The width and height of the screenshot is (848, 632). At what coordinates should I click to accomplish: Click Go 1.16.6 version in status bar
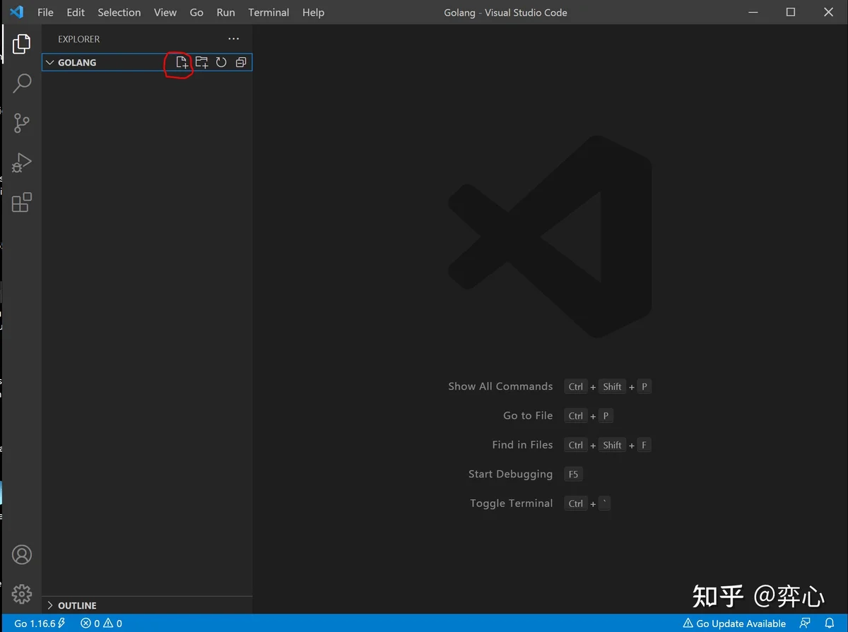pyautogui.click(x=40, y=623)
